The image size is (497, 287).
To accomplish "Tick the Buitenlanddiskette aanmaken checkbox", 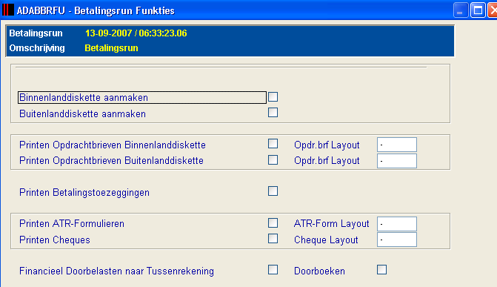I will coord(273,113).
